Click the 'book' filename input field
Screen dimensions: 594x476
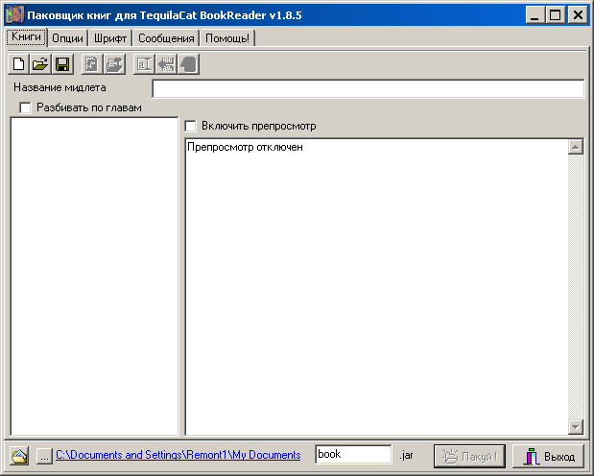pos(353,454)
